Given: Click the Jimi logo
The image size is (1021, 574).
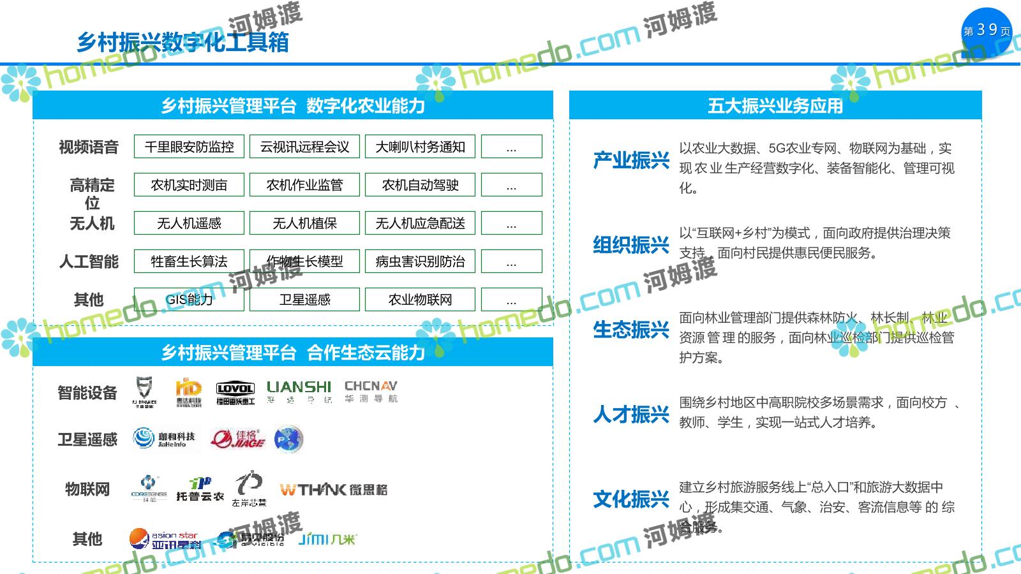Looking at the screenshot, I should pyautogui.click(x=327, y=539).
